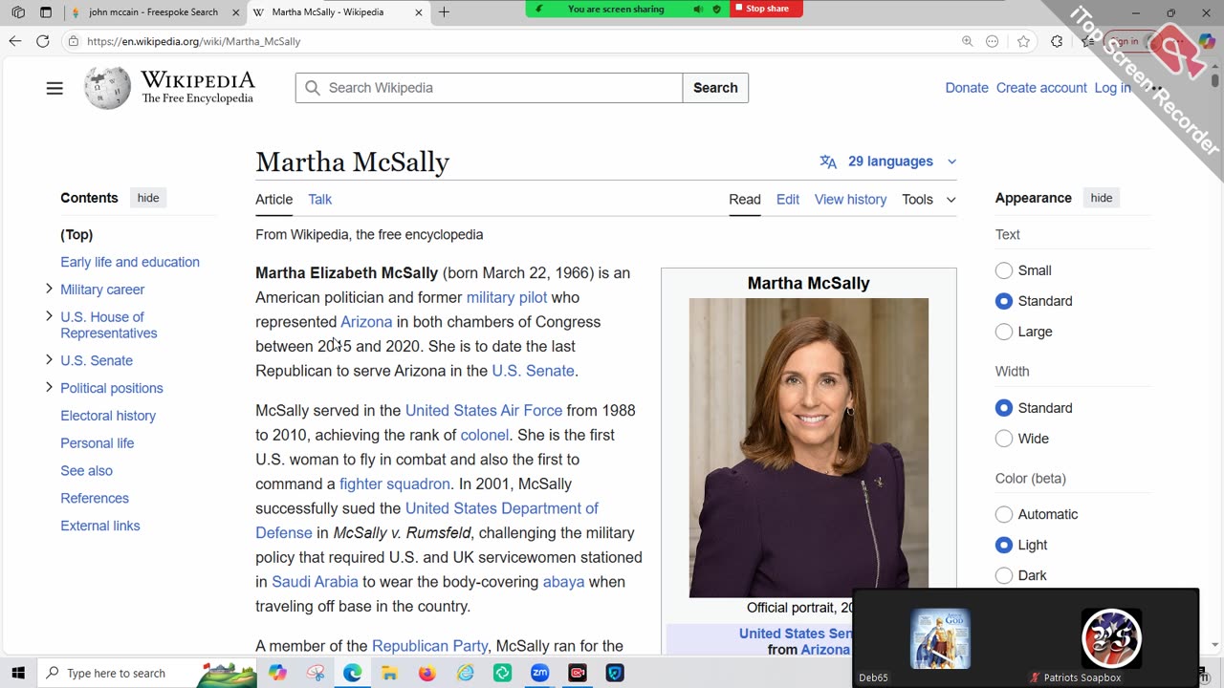The height and width of the screenshot is (688, 1224).
Task: Click the Windows taskbar search box
Action: 148,673
